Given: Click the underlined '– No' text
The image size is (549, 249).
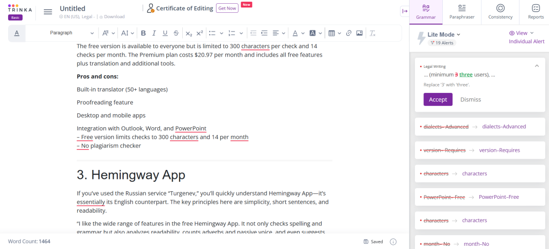Looking at the screenshot, I should [x=83, y=146].
